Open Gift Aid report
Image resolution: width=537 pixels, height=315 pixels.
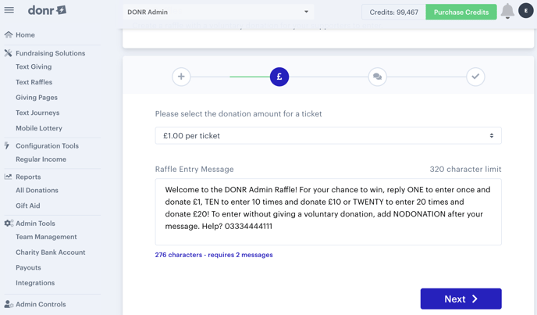click(x=28, y=206)
